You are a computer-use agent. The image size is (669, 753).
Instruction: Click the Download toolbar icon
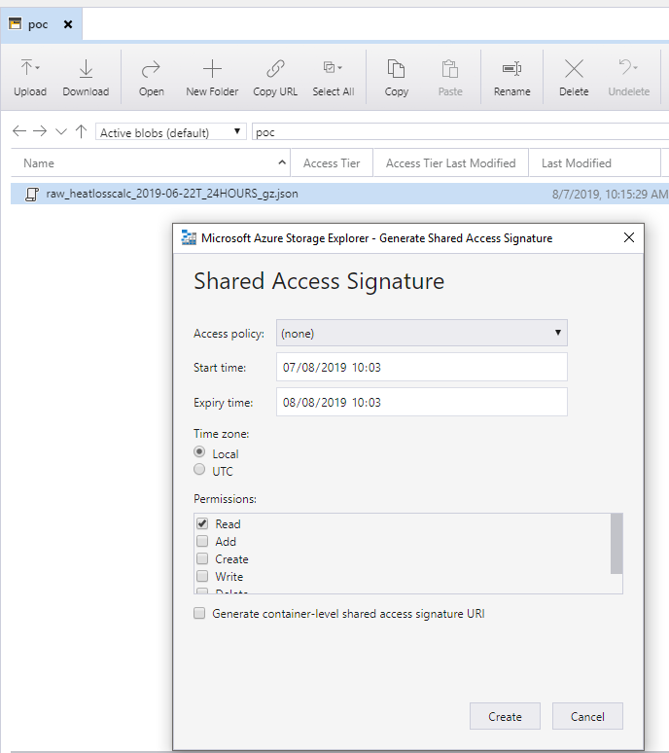[86, 69]
